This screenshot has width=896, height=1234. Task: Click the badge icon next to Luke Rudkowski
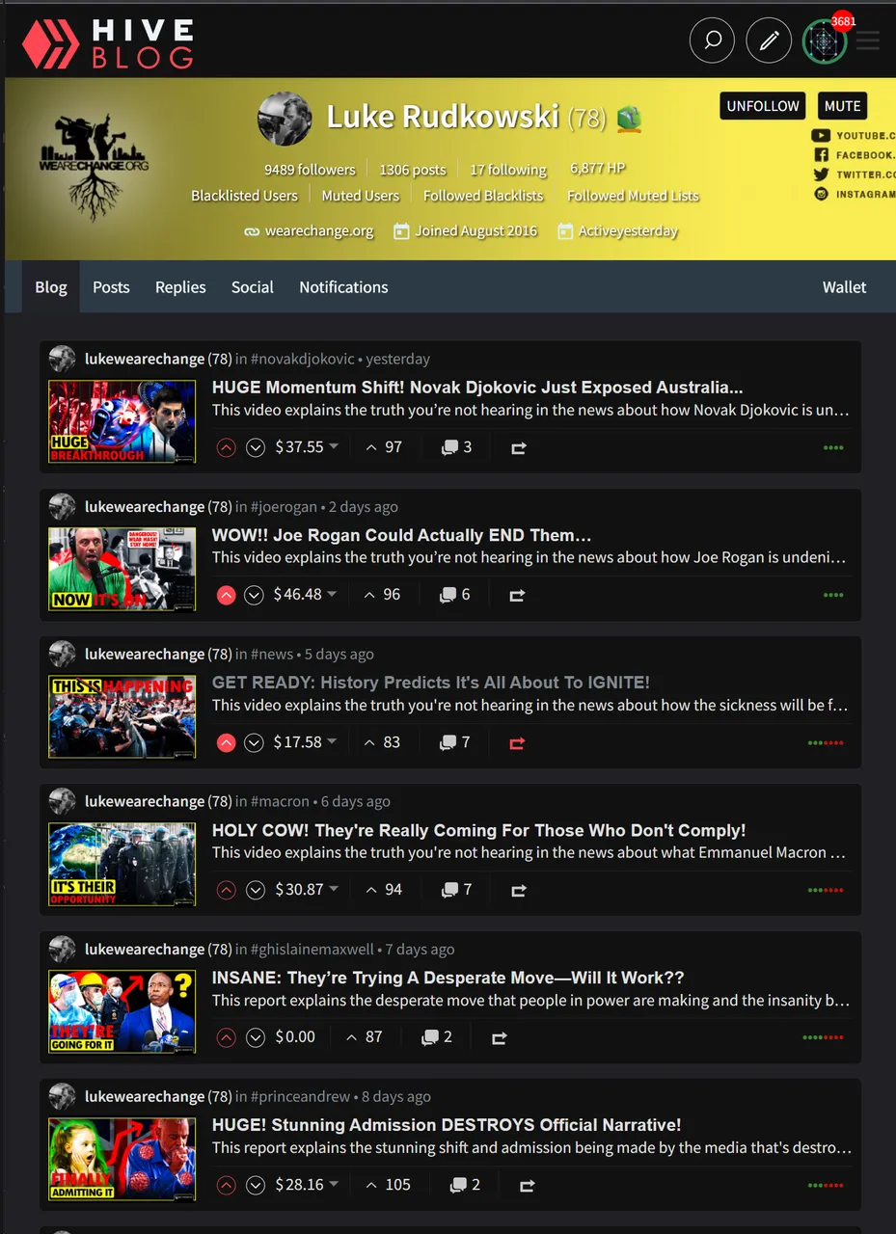[x=629, y=119]
